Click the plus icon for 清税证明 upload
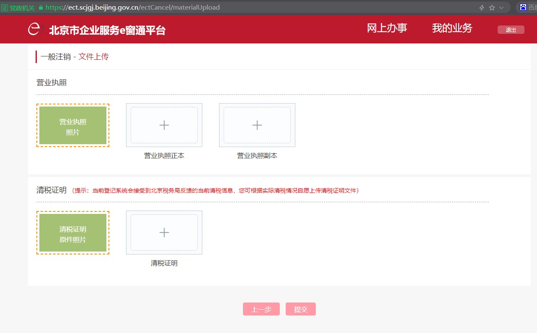Image resolution: width=537 pixels, height=333 pixels. (x=164, y=232)
